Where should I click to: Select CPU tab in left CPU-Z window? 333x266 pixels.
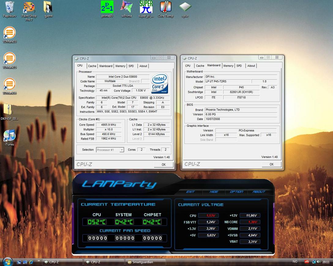(x=80, y=66)
